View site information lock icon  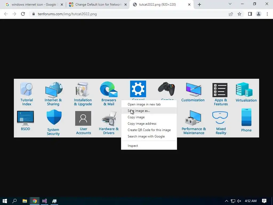click(x=34, y=14)
